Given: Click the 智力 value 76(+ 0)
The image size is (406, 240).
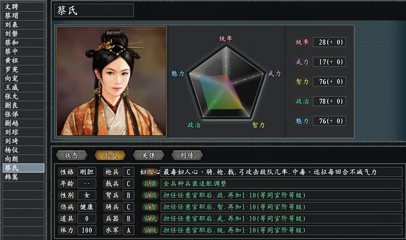Looking at the screenshot, I should tap(329, 81).
